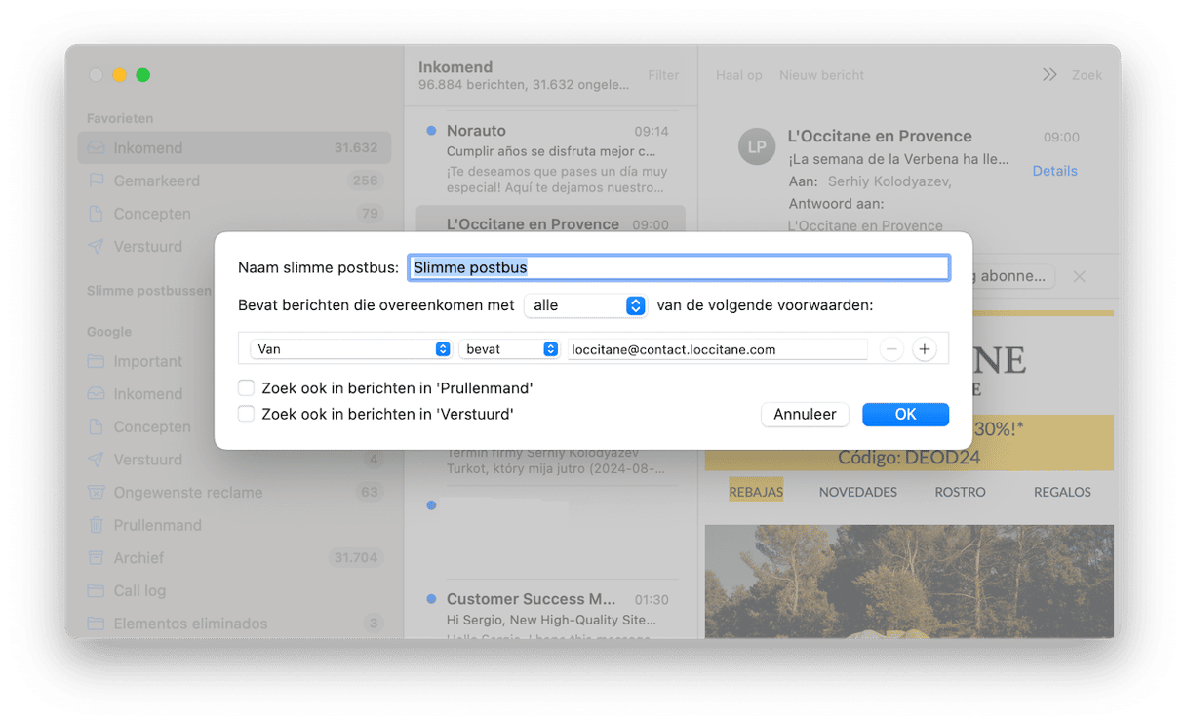The width and height of the screenshot is (1186, 725).
Task: Click the Verstuurd paper plane icon under Favorieten
Action: [x=96, y=246]
